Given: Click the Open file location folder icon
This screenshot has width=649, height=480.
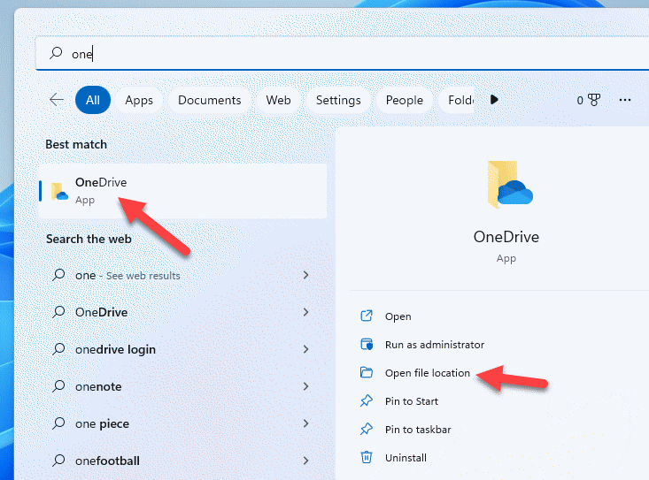Looking at the screenshot, I should tap(367, 372).
